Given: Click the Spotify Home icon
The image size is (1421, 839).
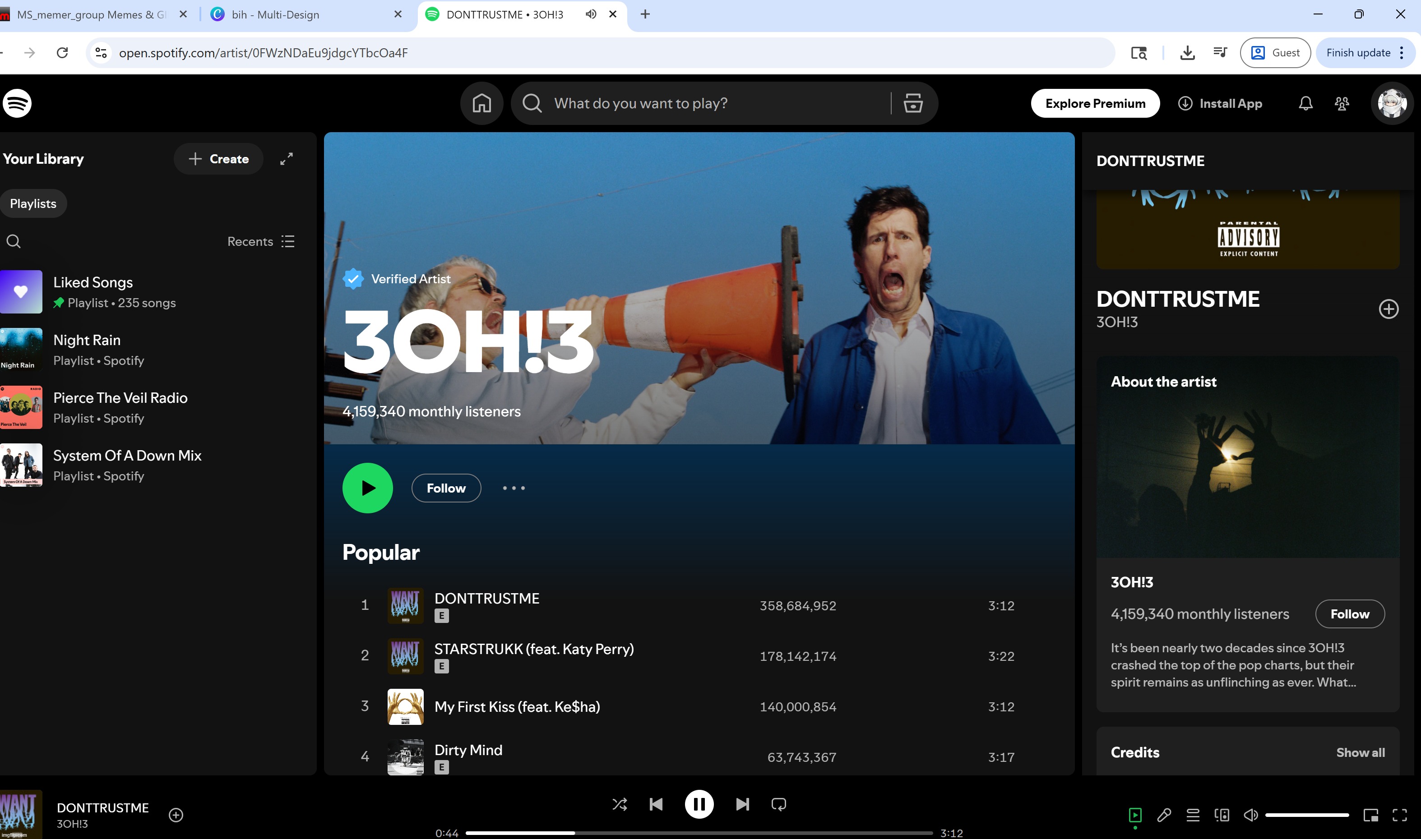Looking at the screenshot, I should [x=481, y=103].
